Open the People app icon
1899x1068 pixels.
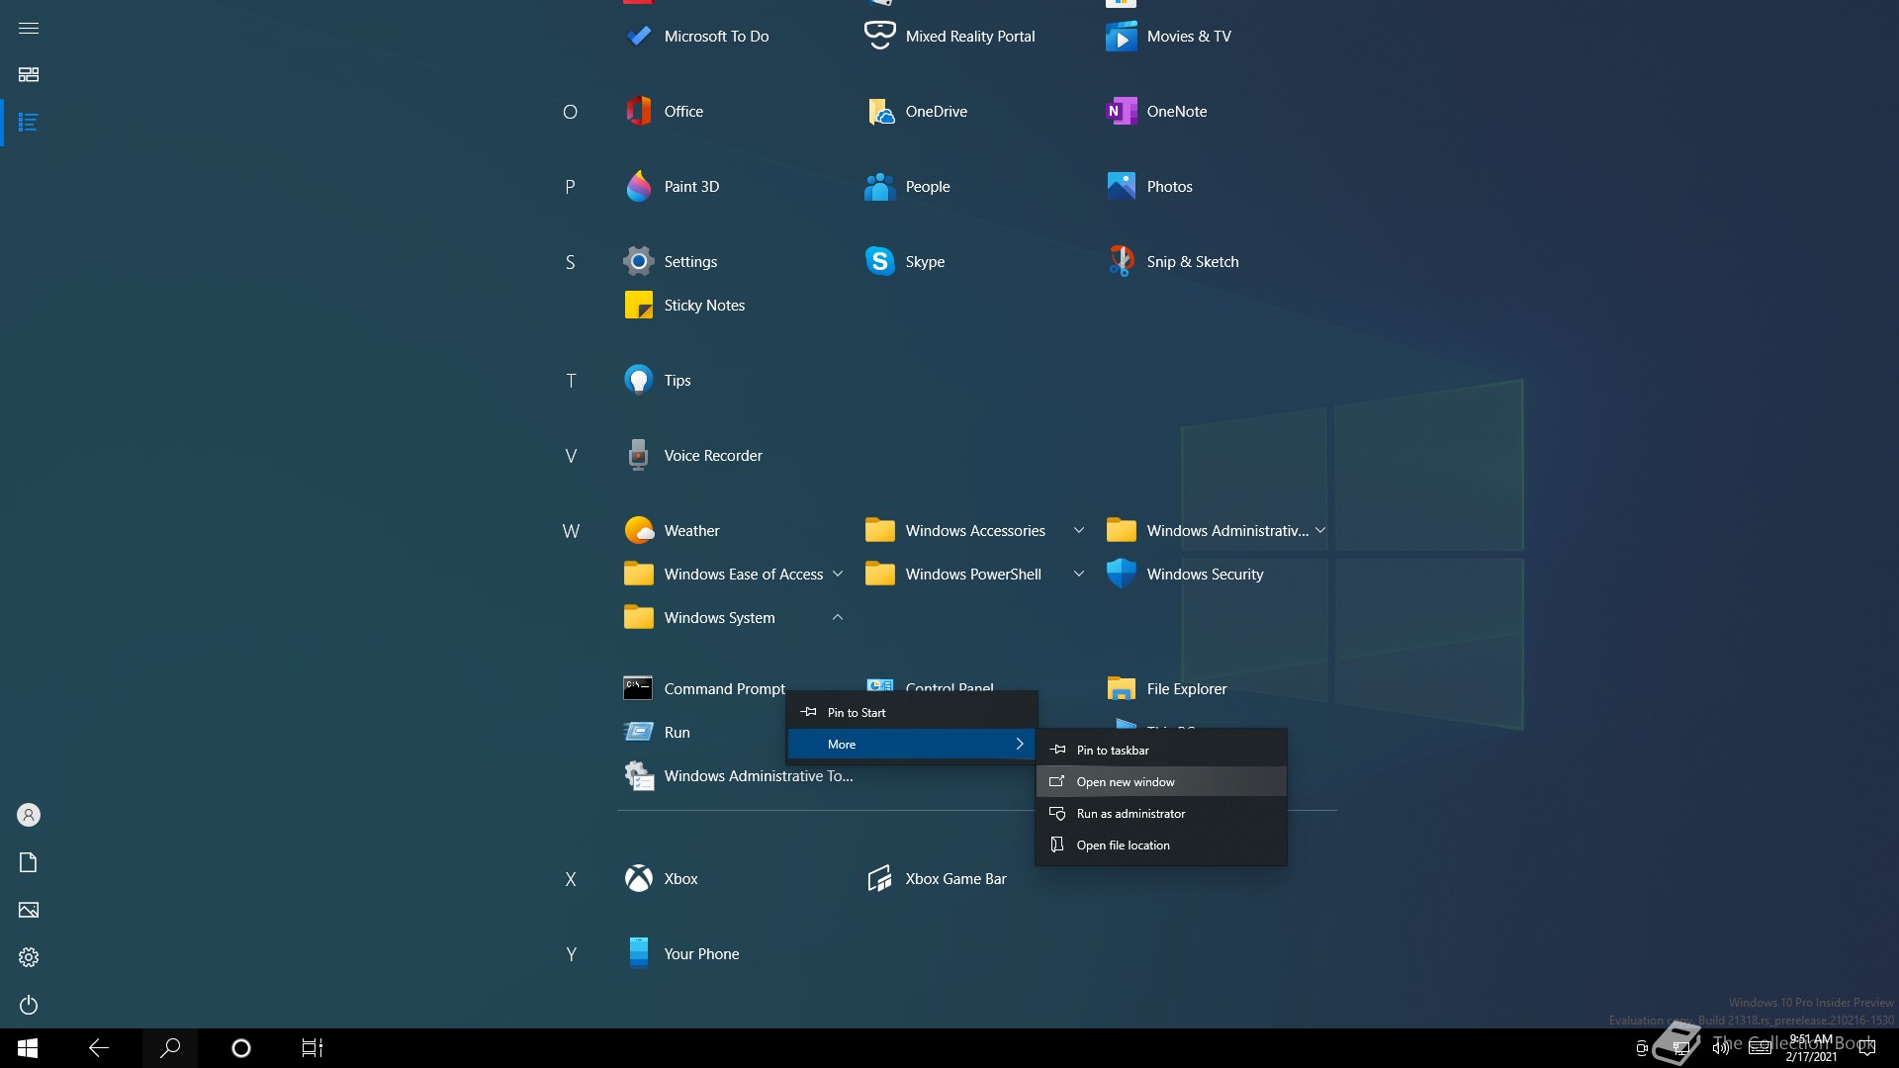[x=879, y=187]
